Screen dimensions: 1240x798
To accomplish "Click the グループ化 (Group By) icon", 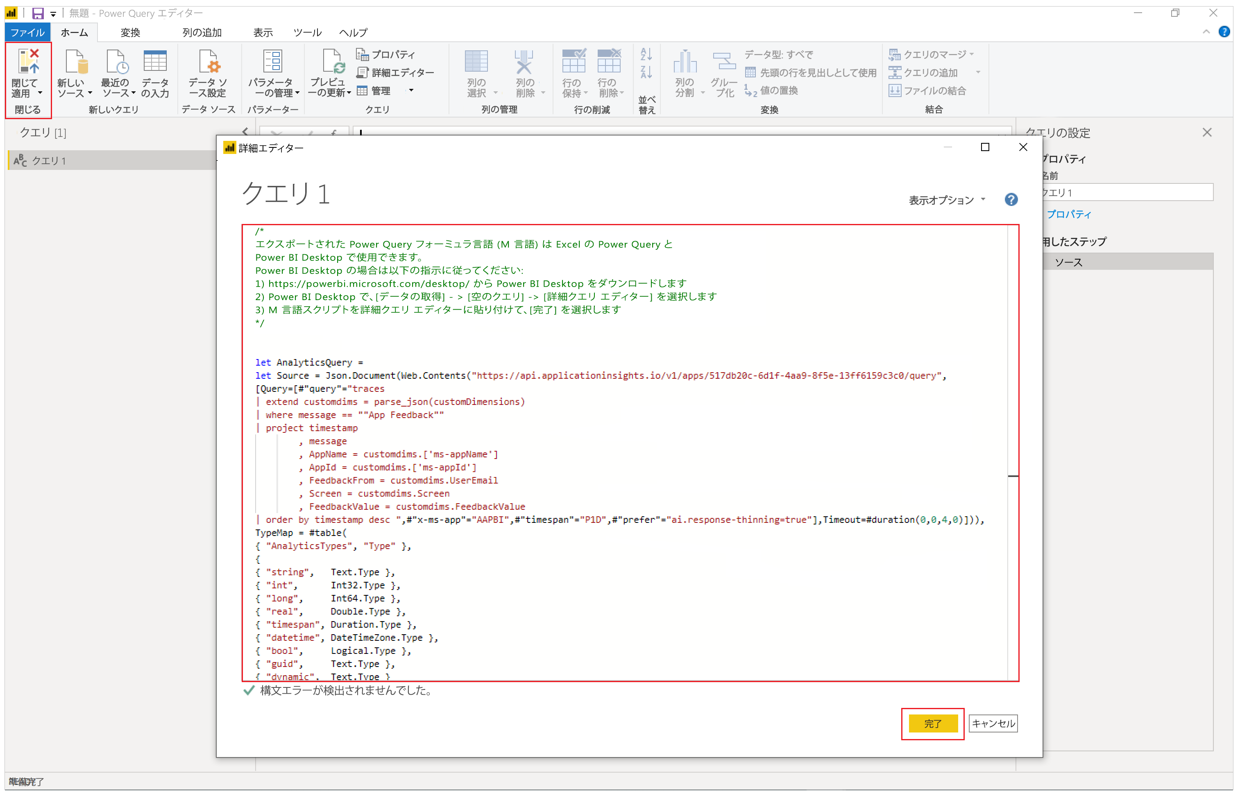I will point(724,61).
